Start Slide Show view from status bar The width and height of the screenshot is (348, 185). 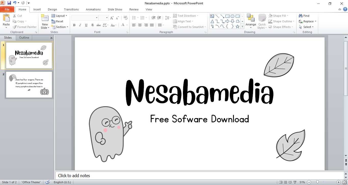pos(295,182)
